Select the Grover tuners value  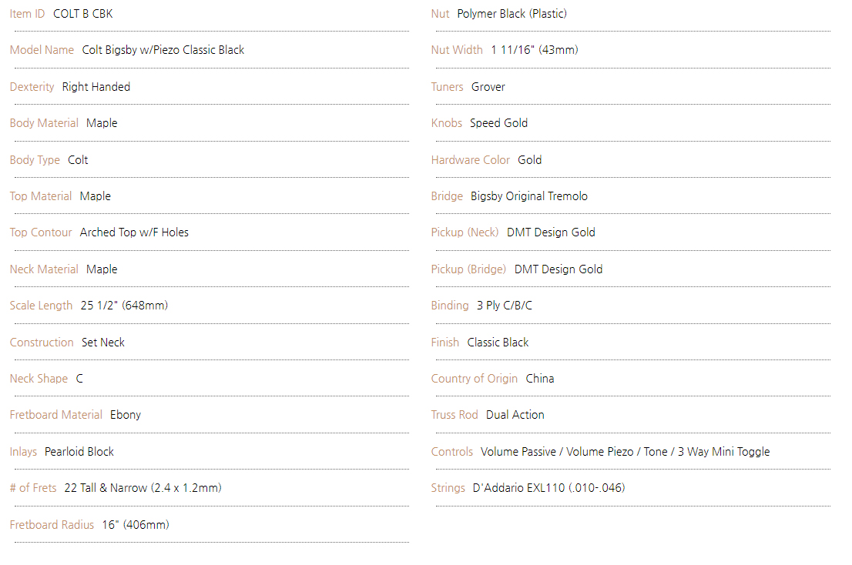click(x=488, y=87)
